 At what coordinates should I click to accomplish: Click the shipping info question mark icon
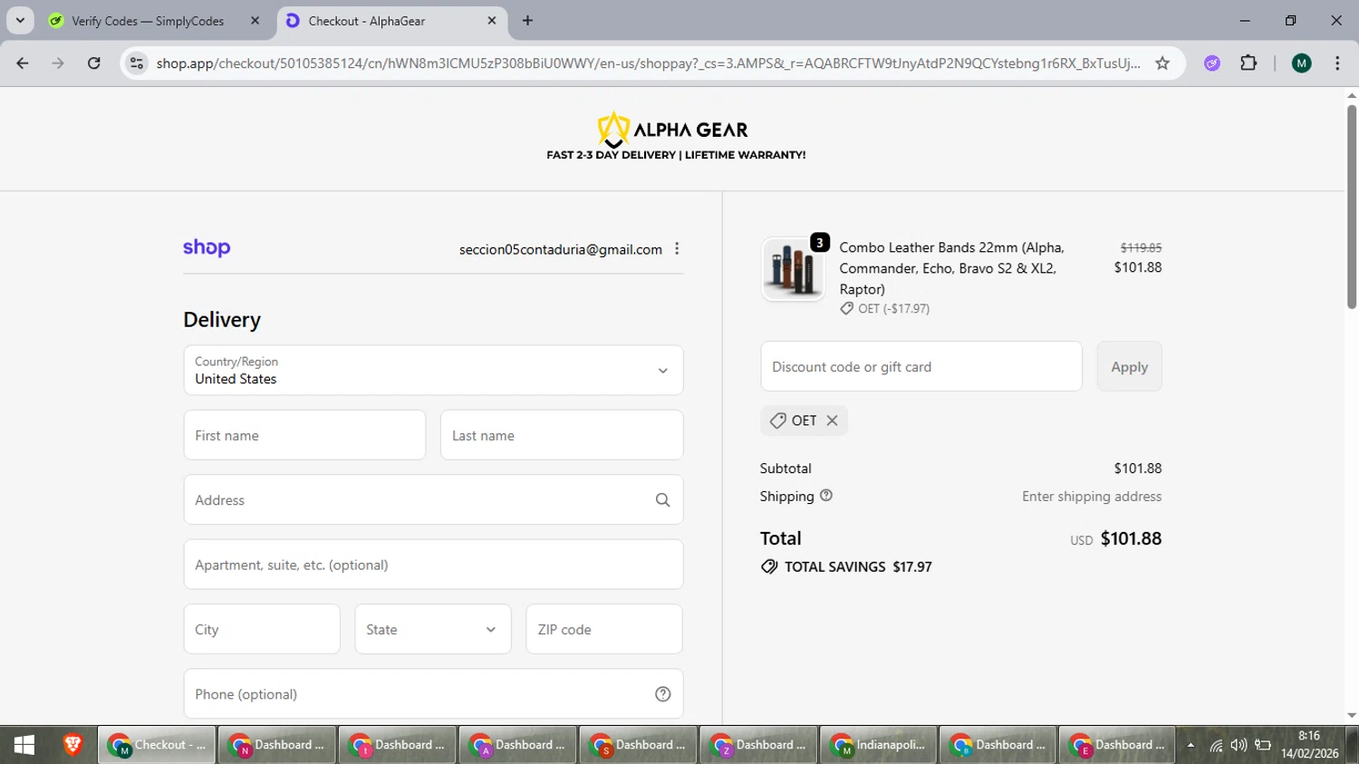tap(825, 496)
